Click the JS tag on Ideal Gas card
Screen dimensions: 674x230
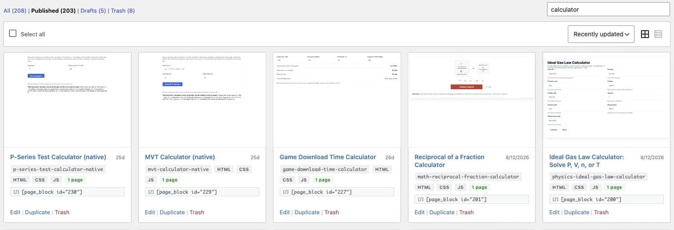tap(595, 187)
